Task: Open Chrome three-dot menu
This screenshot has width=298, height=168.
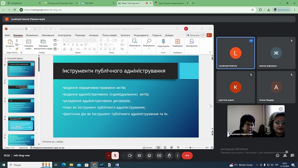Action: tap(294, 10)
